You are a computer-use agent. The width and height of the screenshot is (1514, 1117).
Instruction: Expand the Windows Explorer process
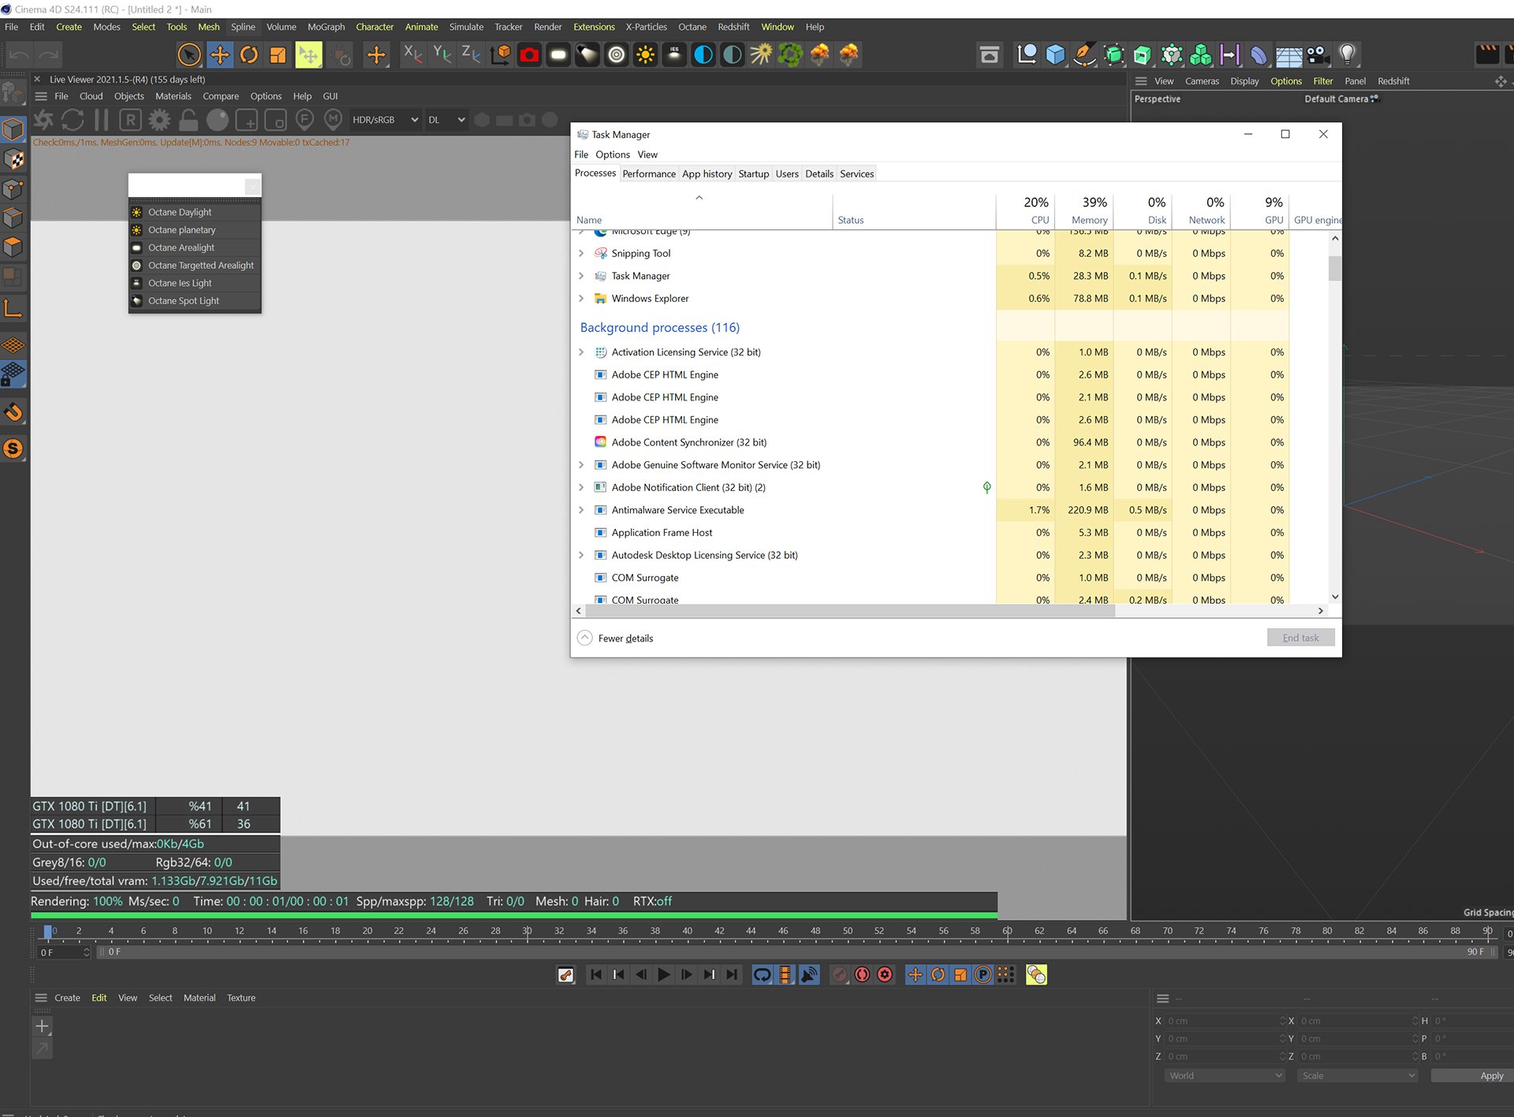pyautogui.click(x=581, y=299)
